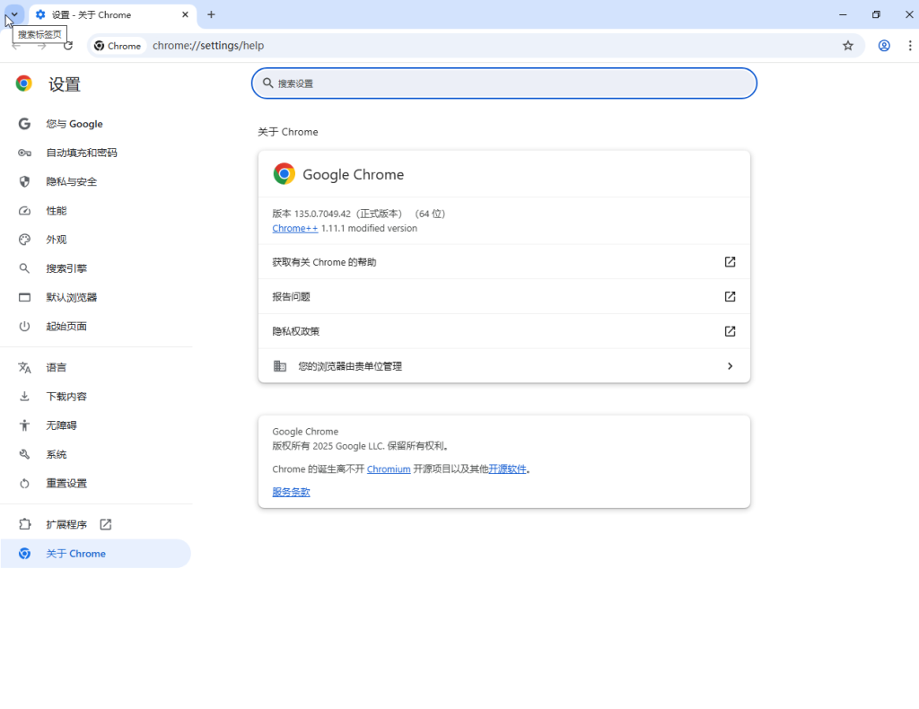Image resolution: width=919 pixels, height=709 pixels.
Task: Switch to the 设置 - 关于 Chrome tab
Action: [x=108, y=14]
